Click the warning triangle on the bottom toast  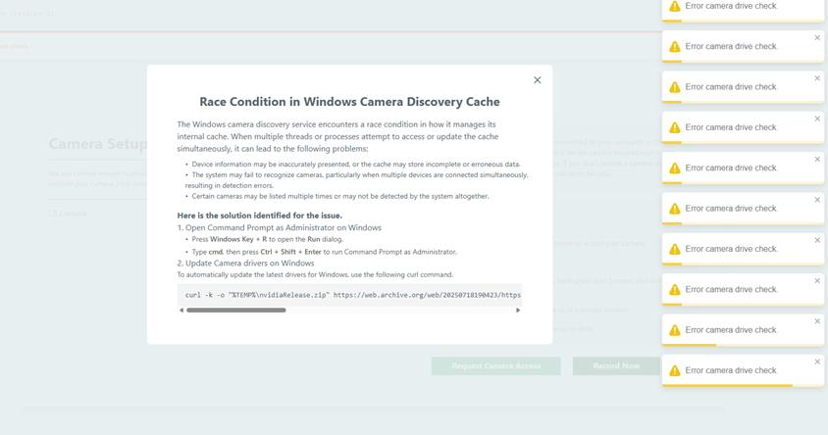675,370
